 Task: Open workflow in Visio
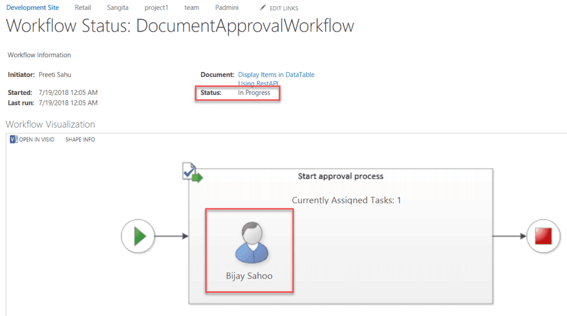pos(32,139)
